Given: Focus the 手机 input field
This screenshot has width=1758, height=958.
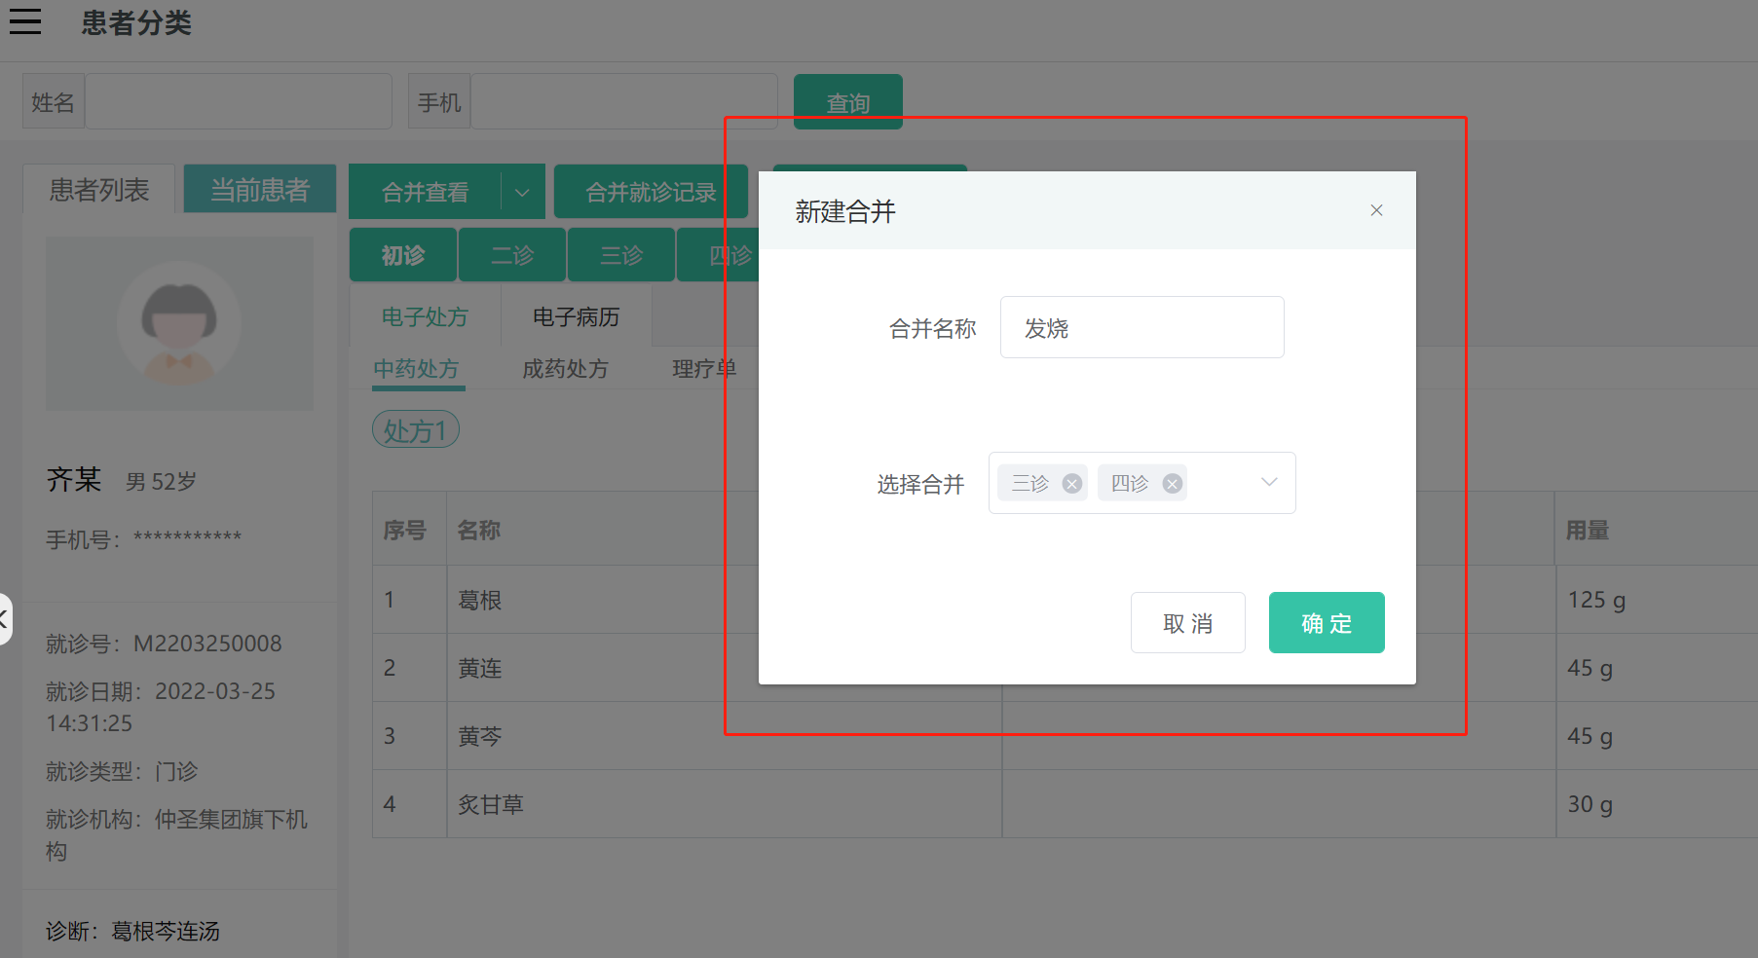Looking at the screenshot, I should pyautogui.click(x=624, y=101).
